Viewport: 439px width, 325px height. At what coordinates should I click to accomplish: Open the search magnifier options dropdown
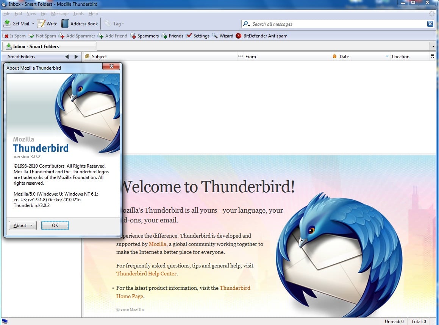246,24
